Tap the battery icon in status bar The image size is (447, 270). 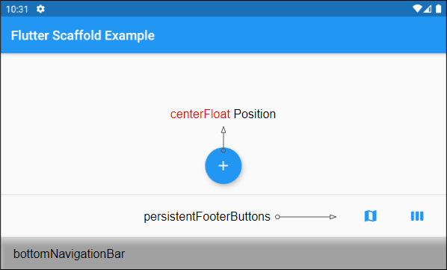438,9
